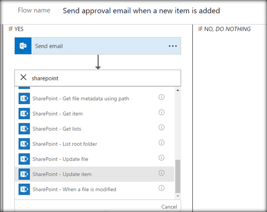Choose SharePoint - Update file action
267x212 pixels.
pos(60,159)
